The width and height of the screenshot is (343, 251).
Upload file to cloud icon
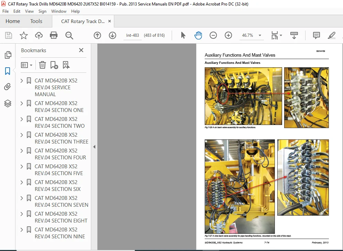click(x=39, y=35)
